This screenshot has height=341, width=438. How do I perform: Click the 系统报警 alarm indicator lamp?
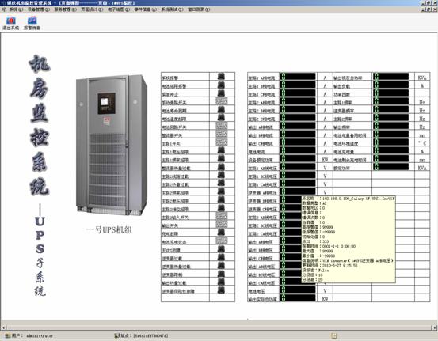point(221,77)
